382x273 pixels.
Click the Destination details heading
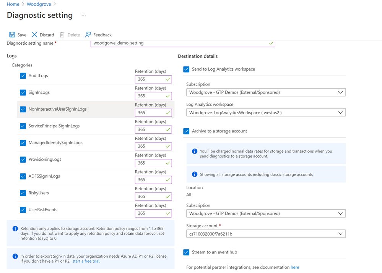coord(198,56)
